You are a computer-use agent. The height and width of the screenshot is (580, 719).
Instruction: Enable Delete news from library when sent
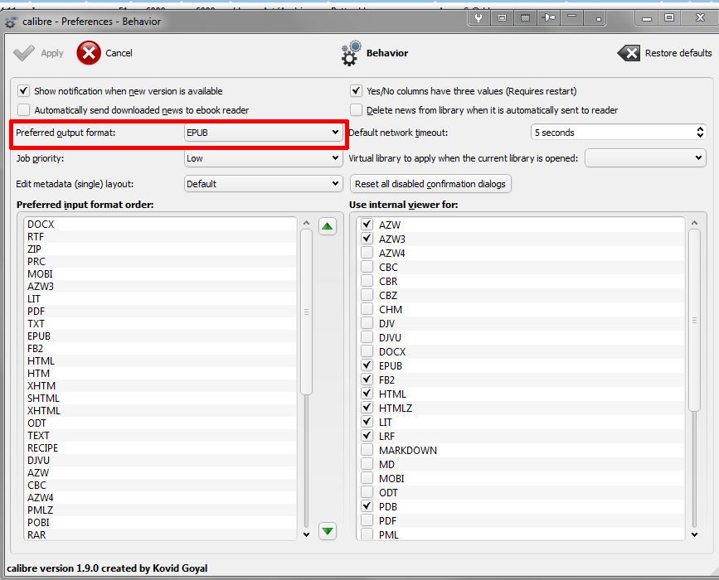pos(357,110)
